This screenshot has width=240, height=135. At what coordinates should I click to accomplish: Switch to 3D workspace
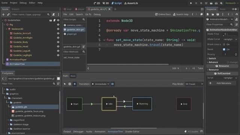106,3
